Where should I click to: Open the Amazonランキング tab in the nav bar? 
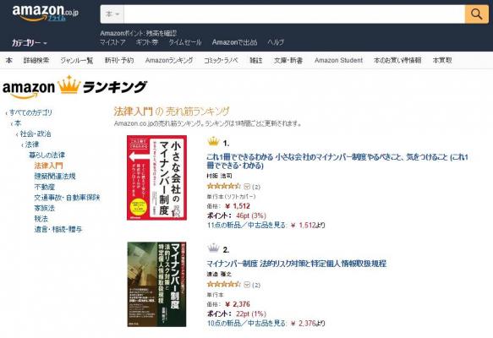coord(169,60)
